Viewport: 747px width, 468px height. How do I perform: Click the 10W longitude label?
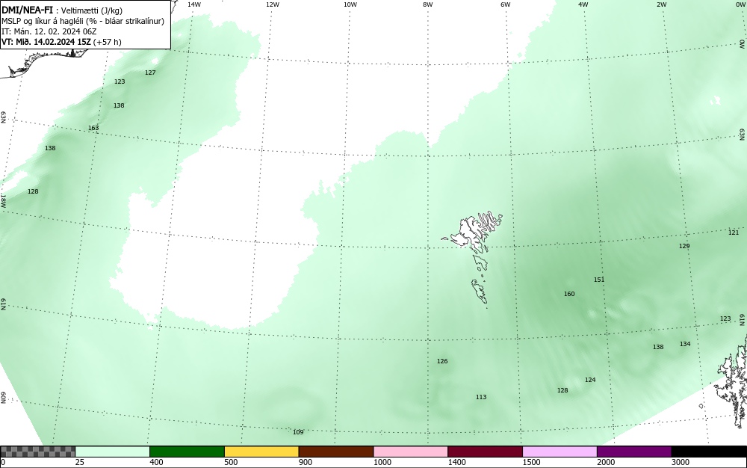pos(350,4)
